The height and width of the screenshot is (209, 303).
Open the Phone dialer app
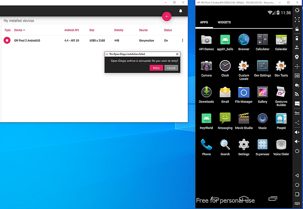pyautogui.click(x=206, y=147)
